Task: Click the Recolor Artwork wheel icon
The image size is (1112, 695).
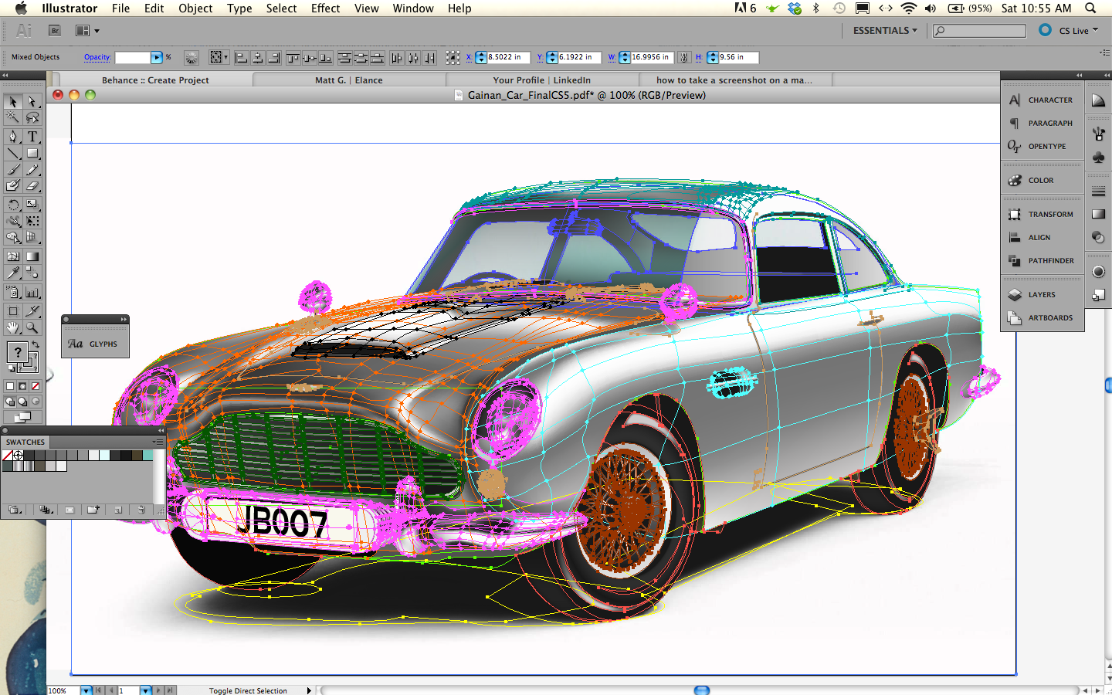Action: coord(192,57)
